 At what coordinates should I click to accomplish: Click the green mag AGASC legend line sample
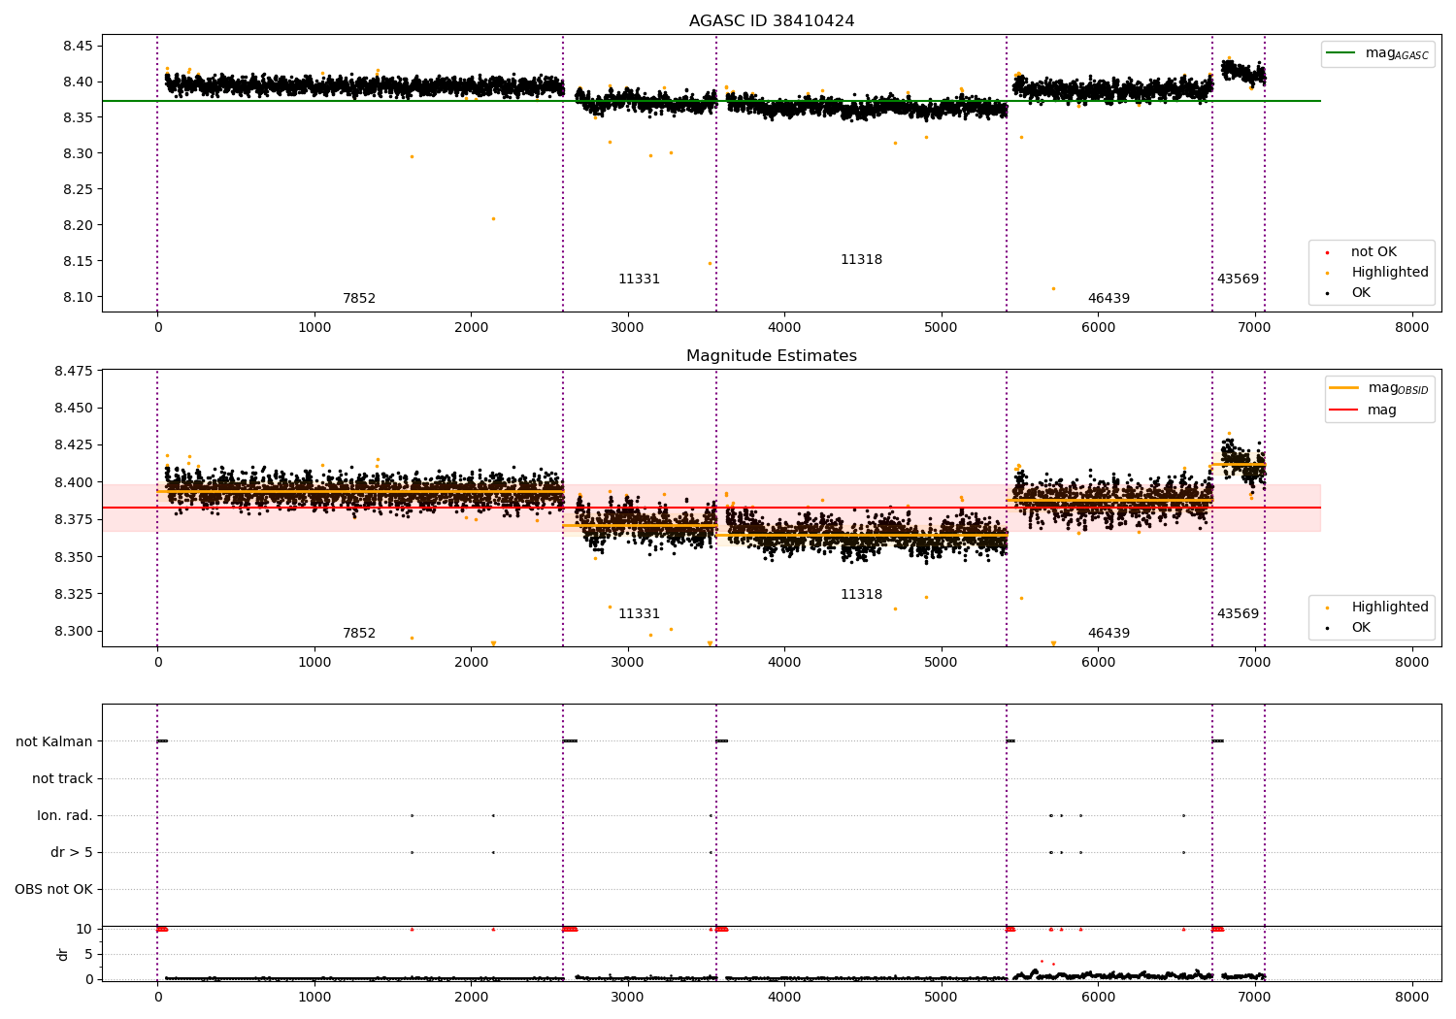(x=1341, y=53)
